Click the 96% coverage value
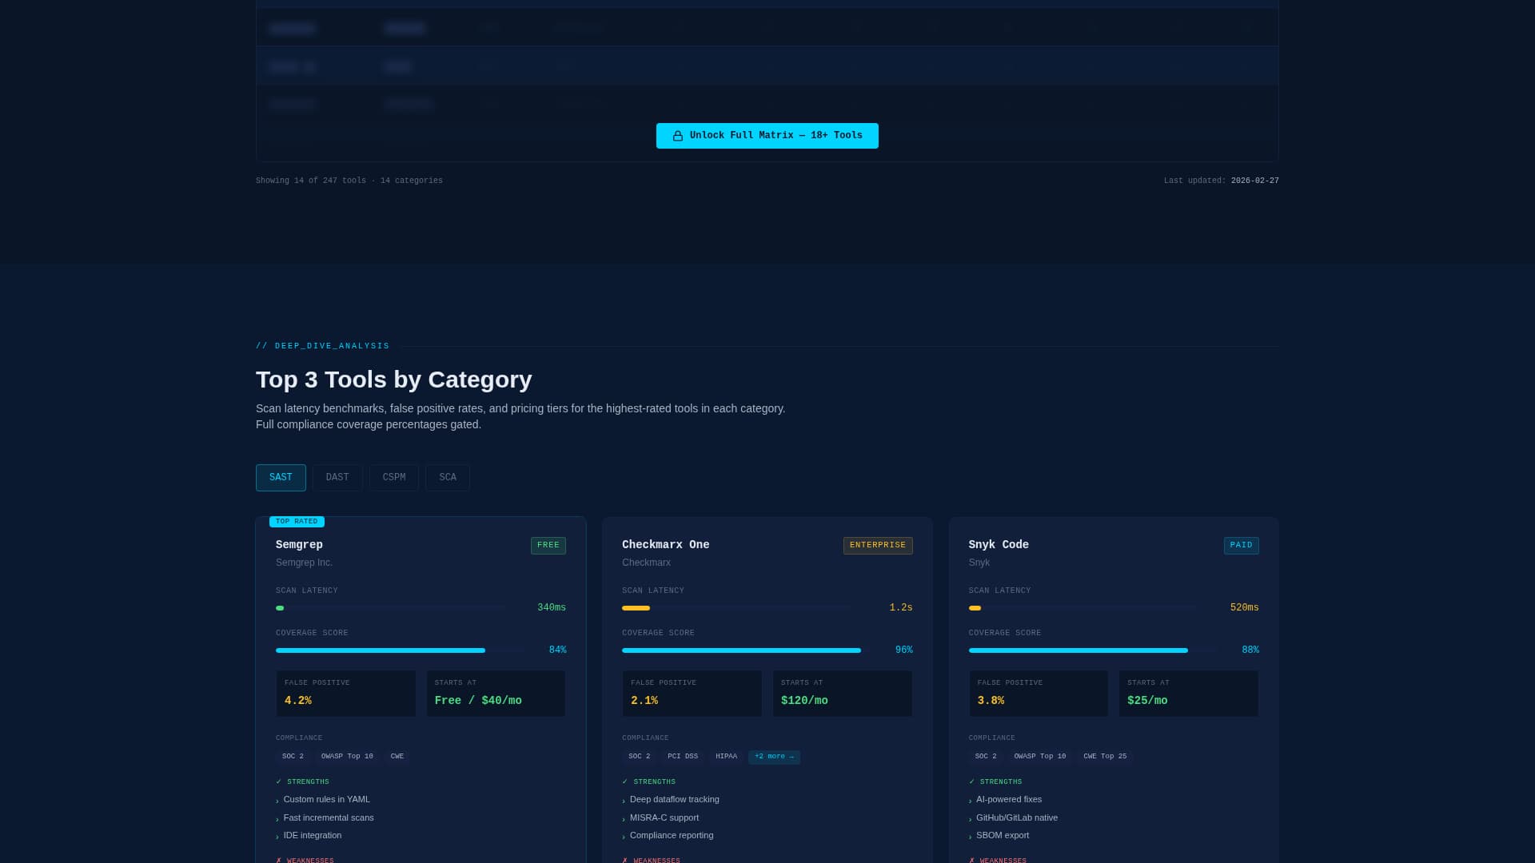Image resolution: width=1535 pixels, height=863 pixels. click(903, 650)
